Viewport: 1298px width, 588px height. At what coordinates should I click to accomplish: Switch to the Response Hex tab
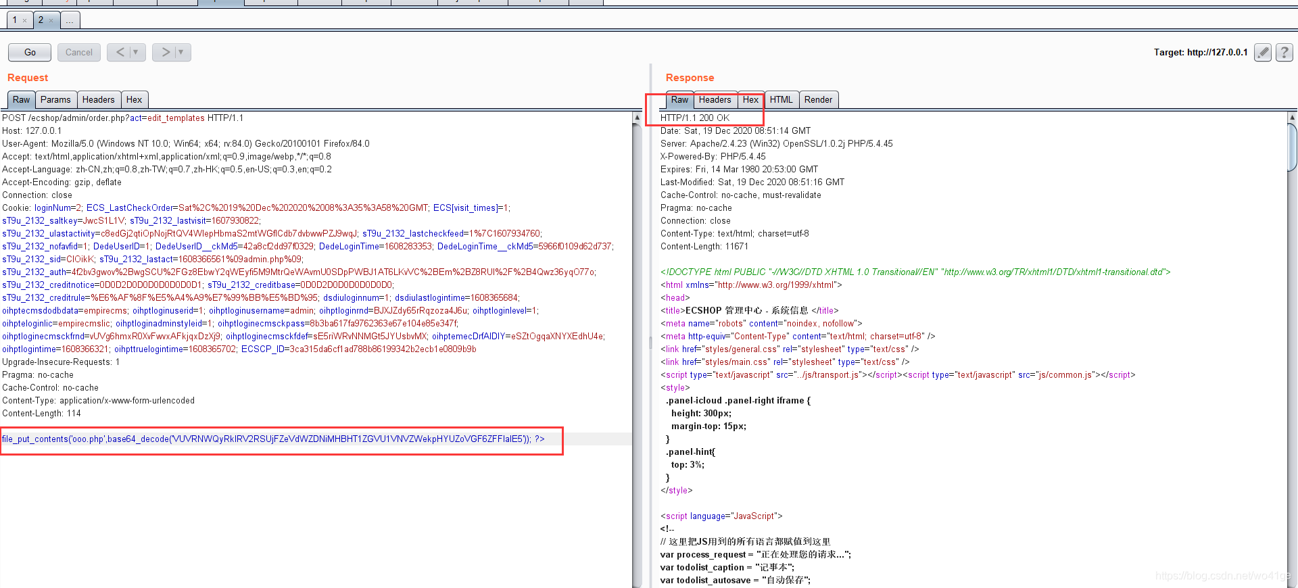pos(750,99)
